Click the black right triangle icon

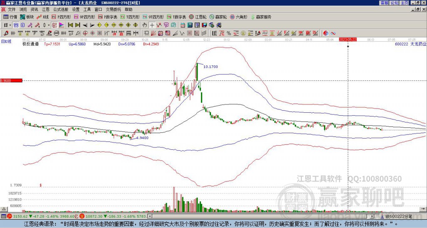[x=92, y=25]
